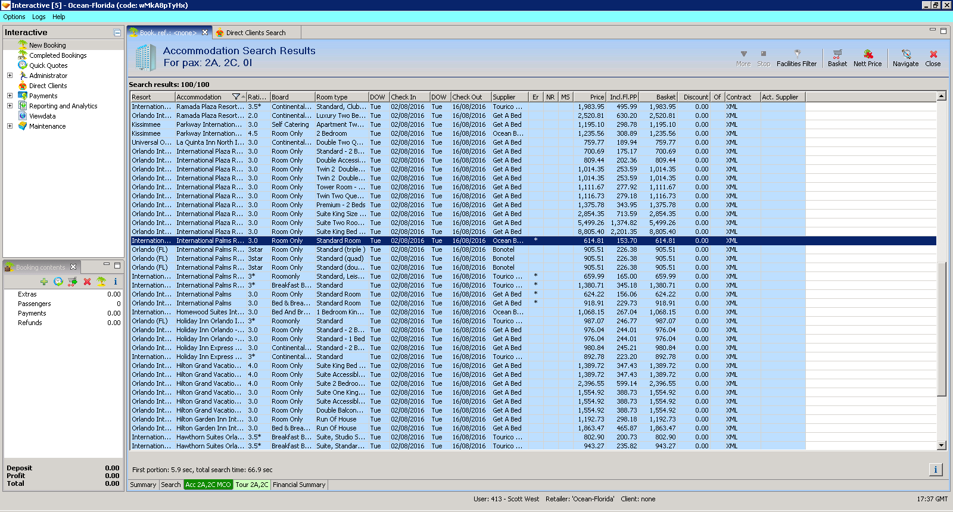Open the Basket from the results toolbar

837,58
